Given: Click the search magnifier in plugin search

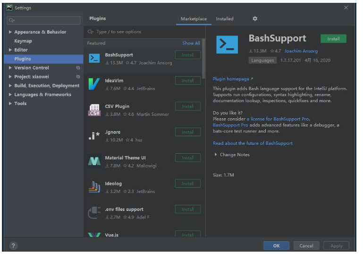Looking at the screenshot, I should pos(90,32).
